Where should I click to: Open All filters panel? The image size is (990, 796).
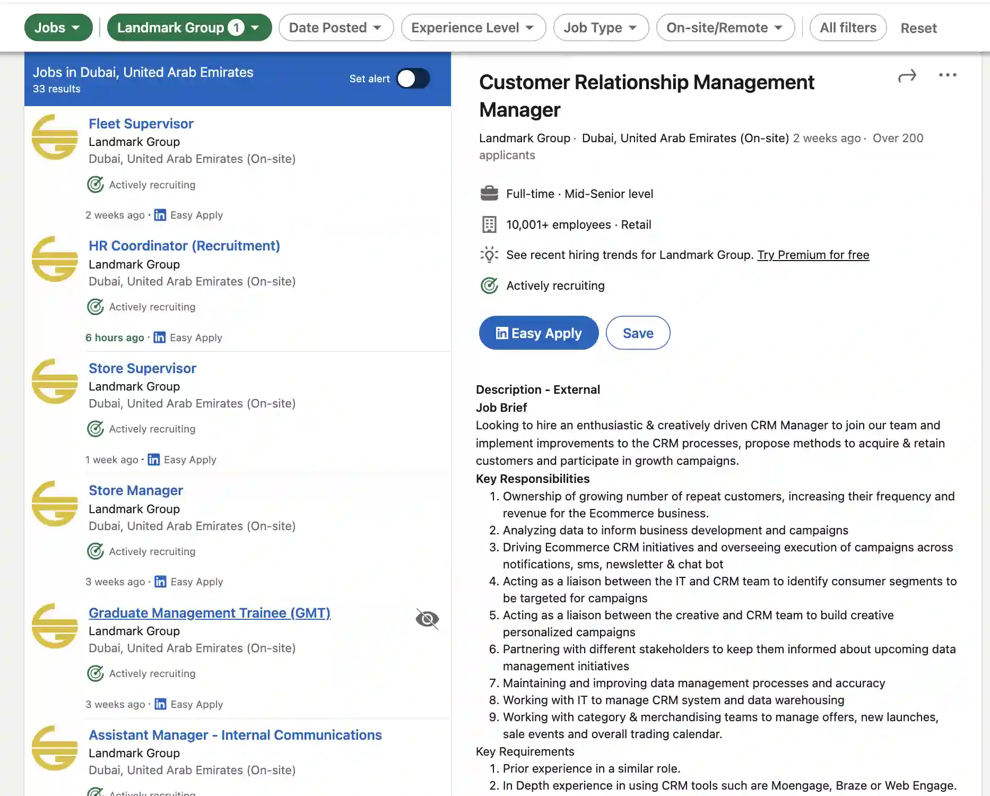(x=847, y=28)
